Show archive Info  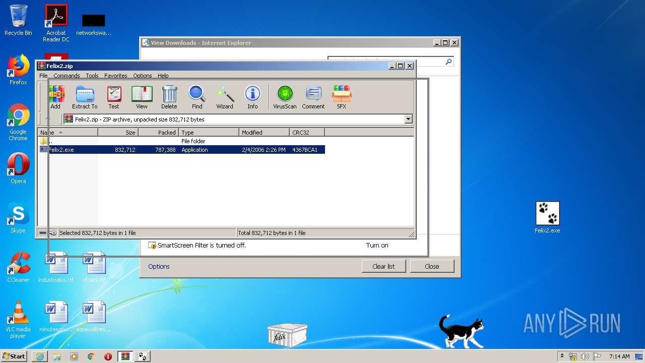click(x=252, y=97)
